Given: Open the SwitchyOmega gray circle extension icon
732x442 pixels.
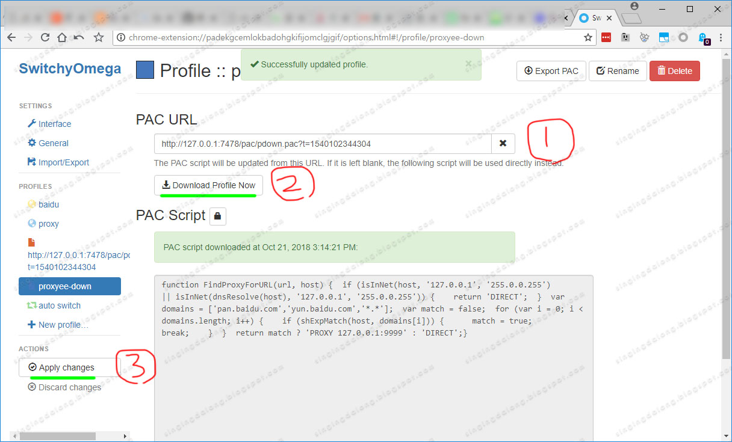Looking at the screenshot, I should 683,37.
